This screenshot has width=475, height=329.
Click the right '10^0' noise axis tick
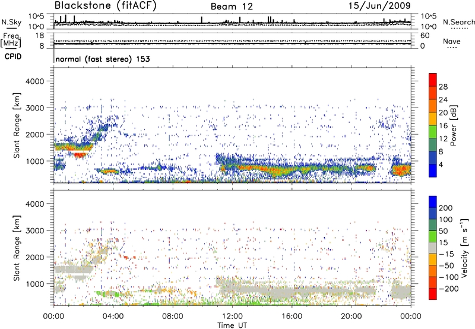(x=428, y=27)
